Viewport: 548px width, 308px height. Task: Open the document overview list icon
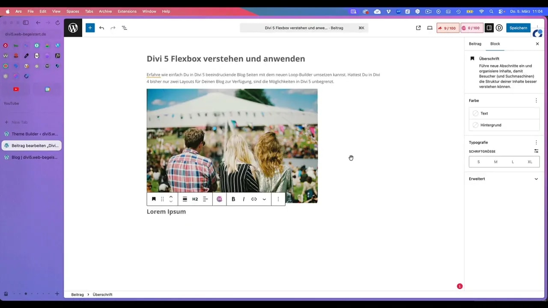click(x=124, y=28)
